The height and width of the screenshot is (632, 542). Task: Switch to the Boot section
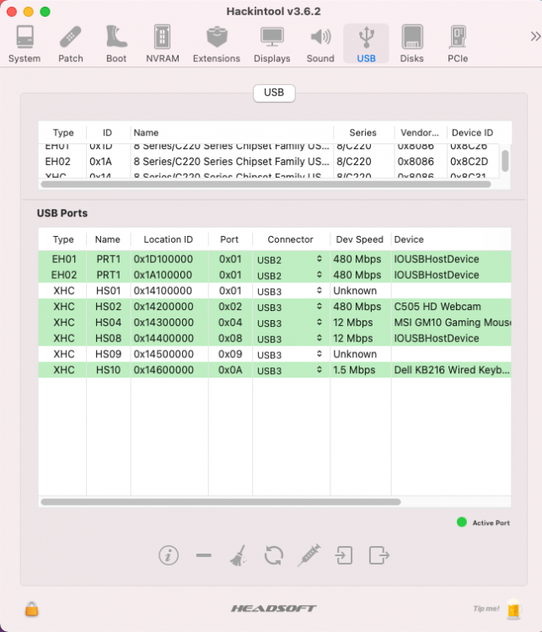point(116,44)
